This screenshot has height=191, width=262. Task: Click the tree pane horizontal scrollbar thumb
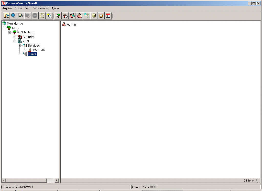tap(26, 180)
